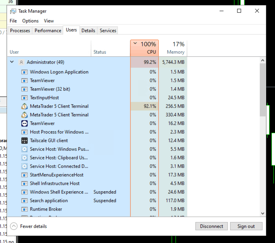
Task: Switch to the Performance tab
Action: coord(48,31)
